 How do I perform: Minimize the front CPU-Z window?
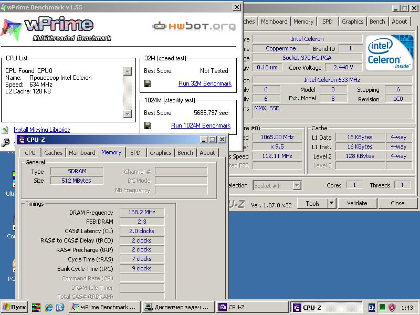click(x=204, y=140)
